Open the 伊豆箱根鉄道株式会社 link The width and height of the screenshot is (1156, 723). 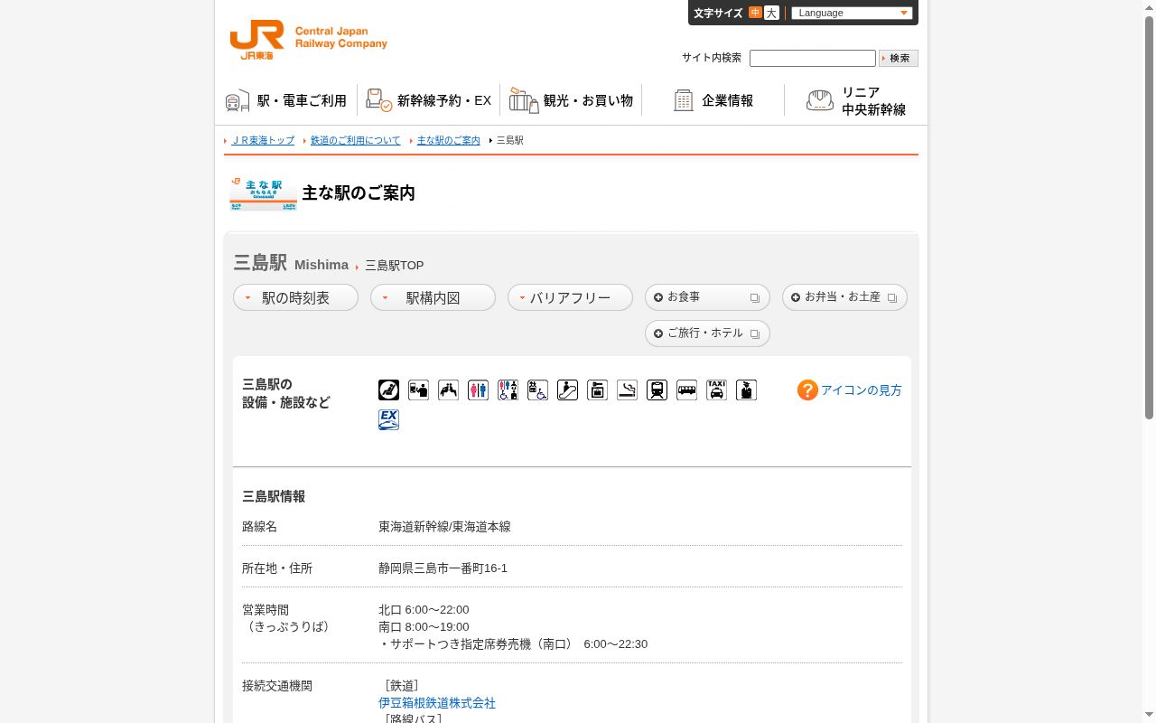(x=437, y=703)
